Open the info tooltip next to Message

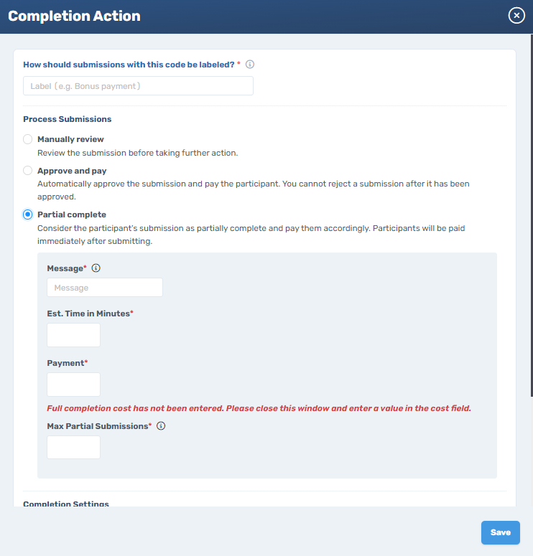point(96,268)
